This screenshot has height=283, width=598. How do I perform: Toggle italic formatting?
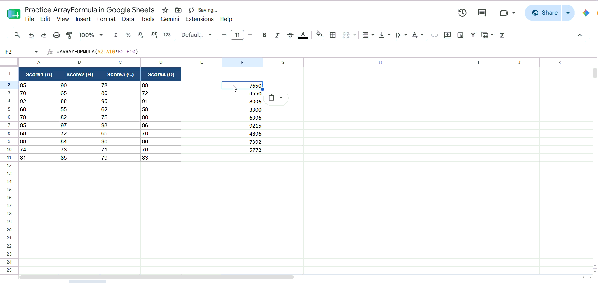pyautogui.click(x=277, y=35)
